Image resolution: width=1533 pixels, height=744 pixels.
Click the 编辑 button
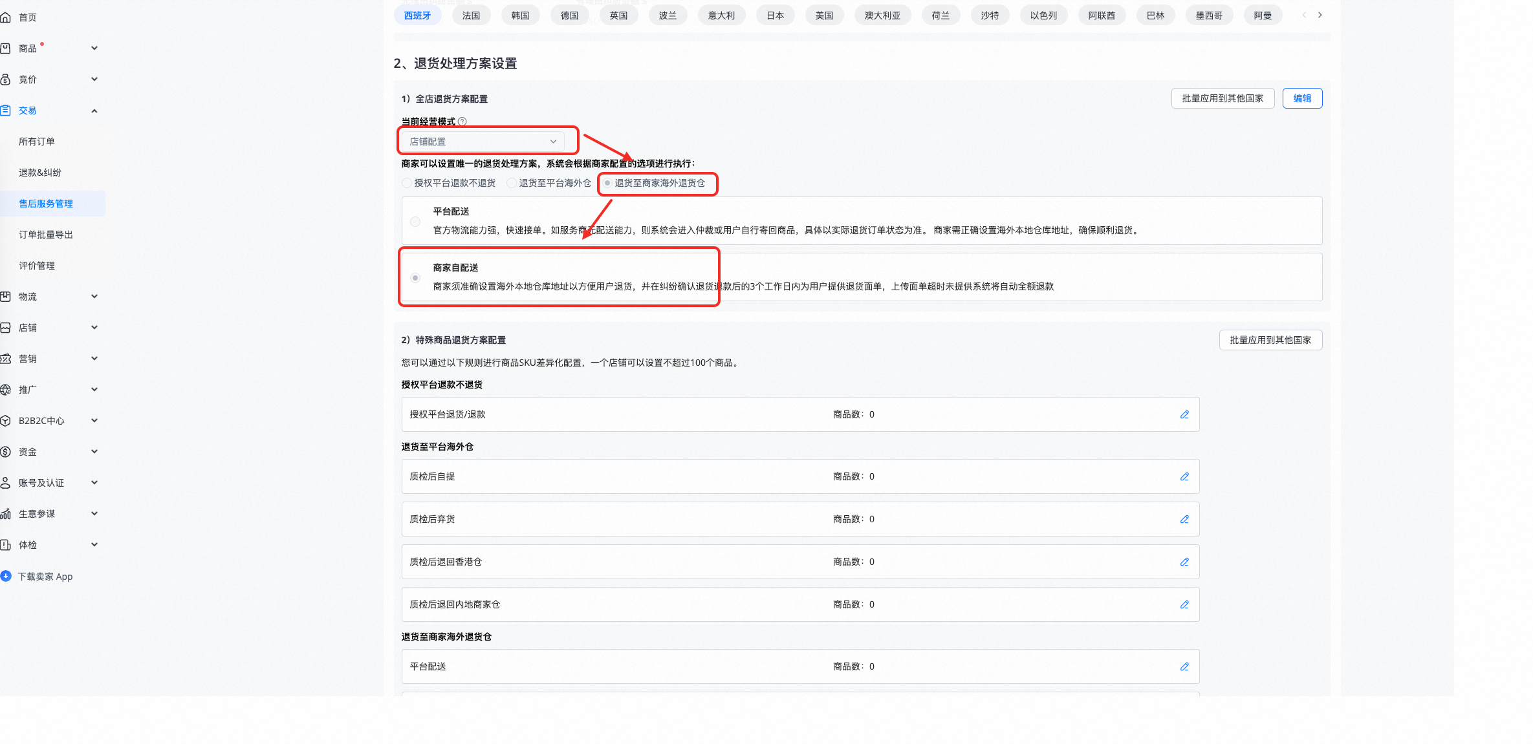coord(1302,98)
